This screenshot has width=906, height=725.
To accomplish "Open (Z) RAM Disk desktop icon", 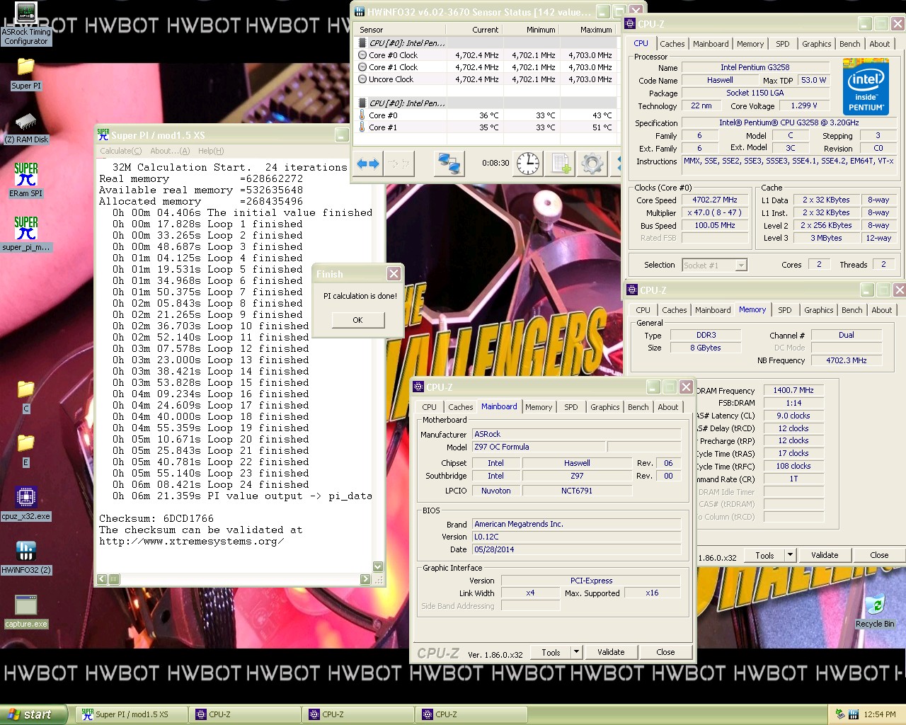I will click(x=26, y=127).
